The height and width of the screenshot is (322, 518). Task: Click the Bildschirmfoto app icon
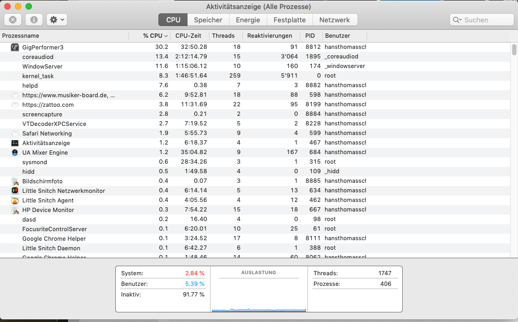click(15, 181)
